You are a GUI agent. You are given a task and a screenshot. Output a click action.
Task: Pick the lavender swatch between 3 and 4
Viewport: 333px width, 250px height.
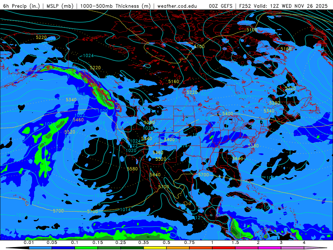pyautogui.click(x=293, y=248)
